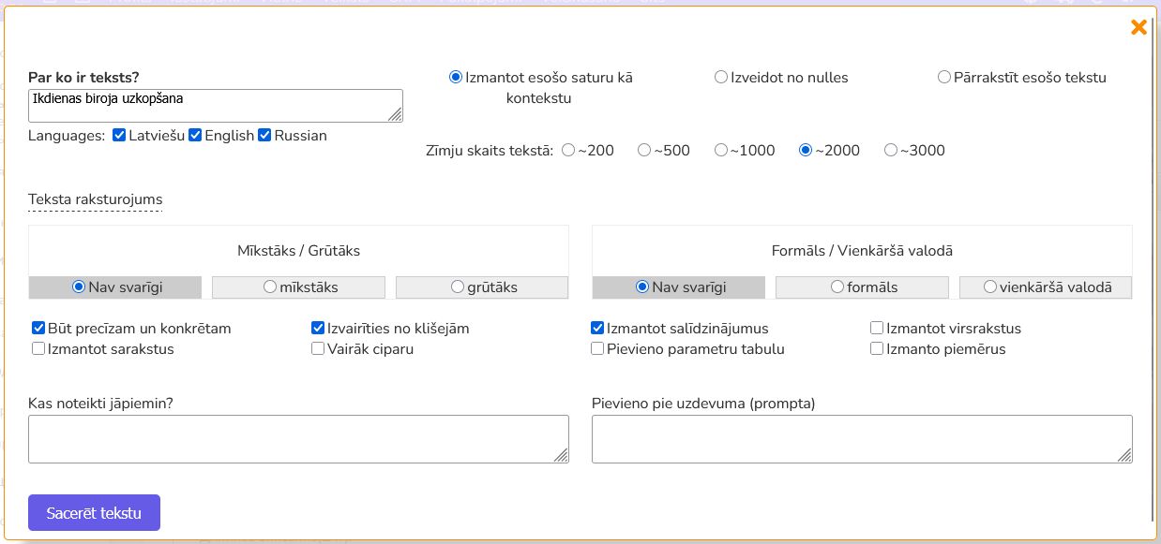Enable Izmantot sarakstus option
This screenshot has width=1161, height=544.
point(38,348)
